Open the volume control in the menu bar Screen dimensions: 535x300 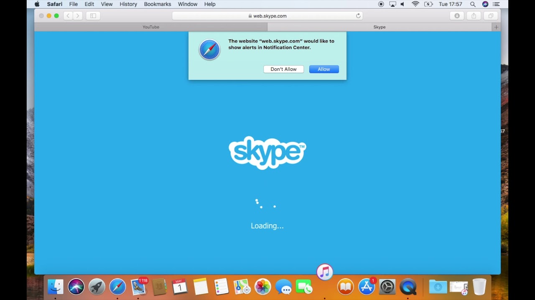click(x=403, y=4)
